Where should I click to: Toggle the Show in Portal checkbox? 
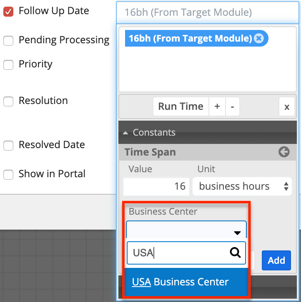[8, 175]
